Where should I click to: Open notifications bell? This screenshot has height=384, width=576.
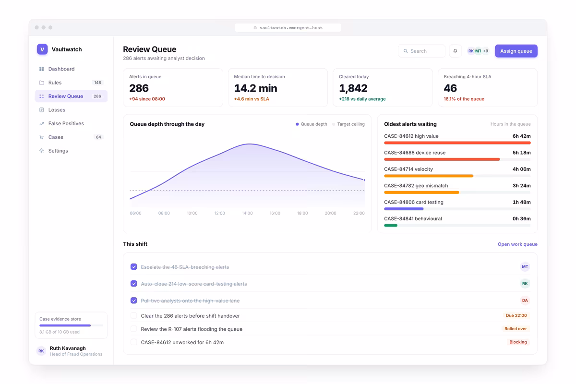click(456, 51)
